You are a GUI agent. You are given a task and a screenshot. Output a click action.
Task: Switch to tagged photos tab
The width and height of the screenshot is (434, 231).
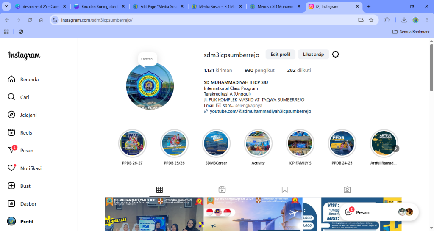point(347,190)
